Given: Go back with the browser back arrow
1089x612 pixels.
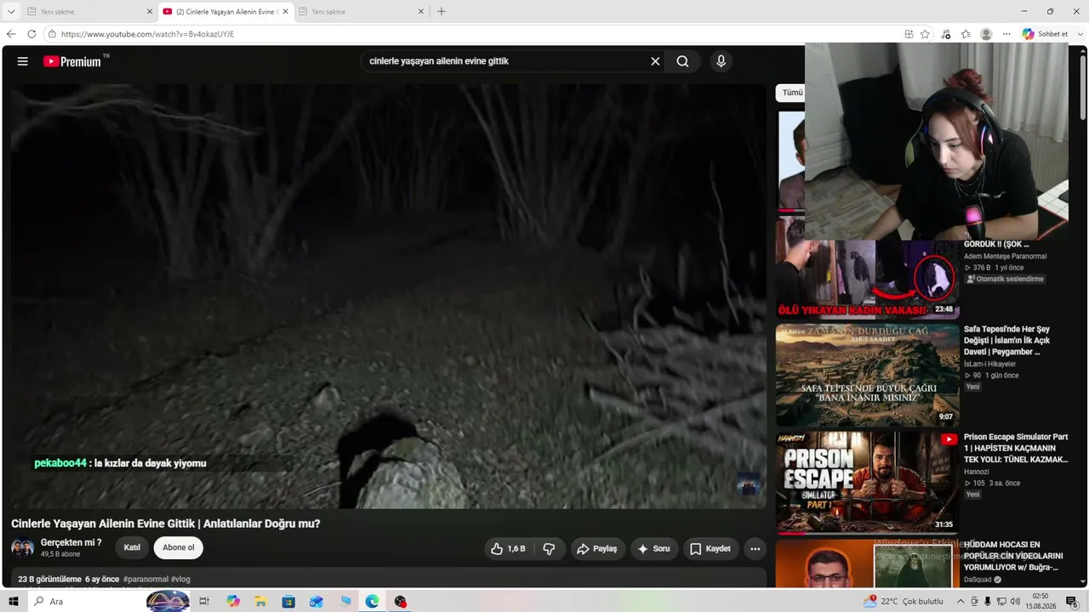Looking at the screenshot, I should [x=11, y=34].
